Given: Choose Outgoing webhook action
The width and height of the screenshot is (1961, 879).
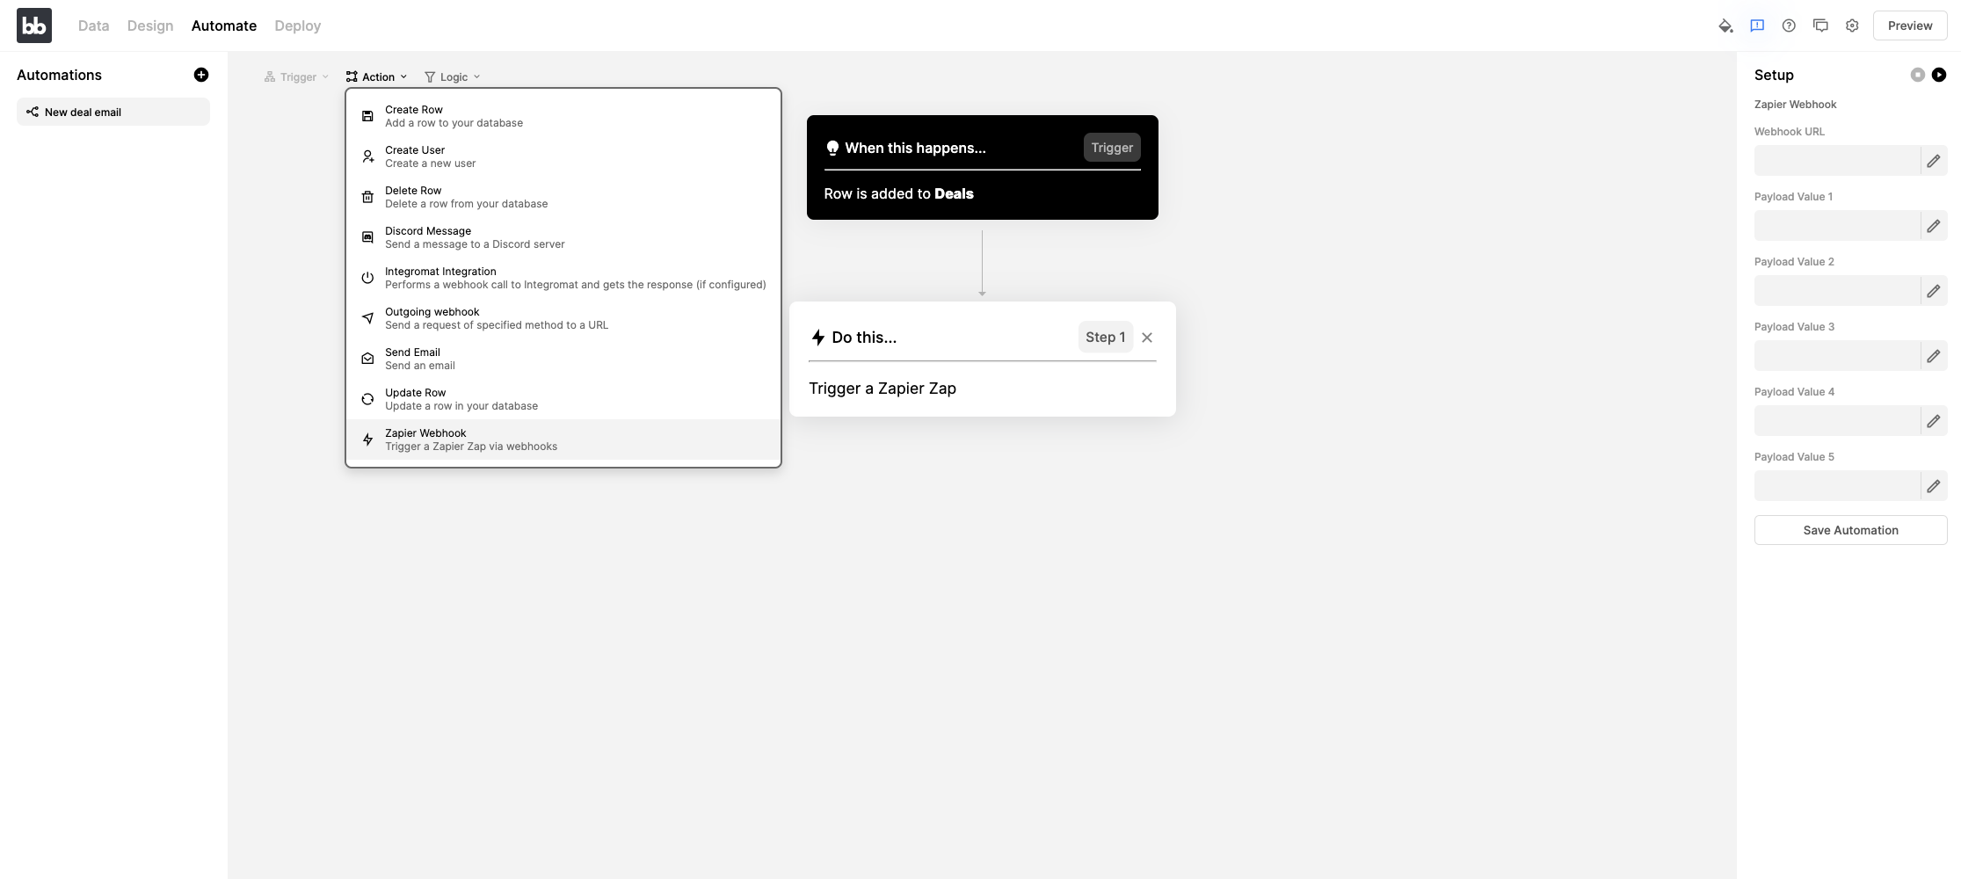Looking at the screenshot, I should (x=563, y=318).
